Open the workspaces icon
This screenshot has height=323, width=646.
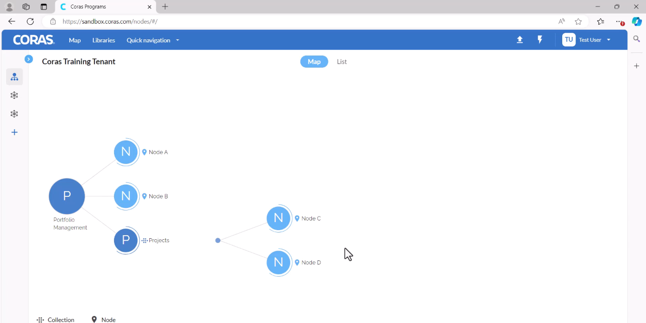[x=26, y=7]
